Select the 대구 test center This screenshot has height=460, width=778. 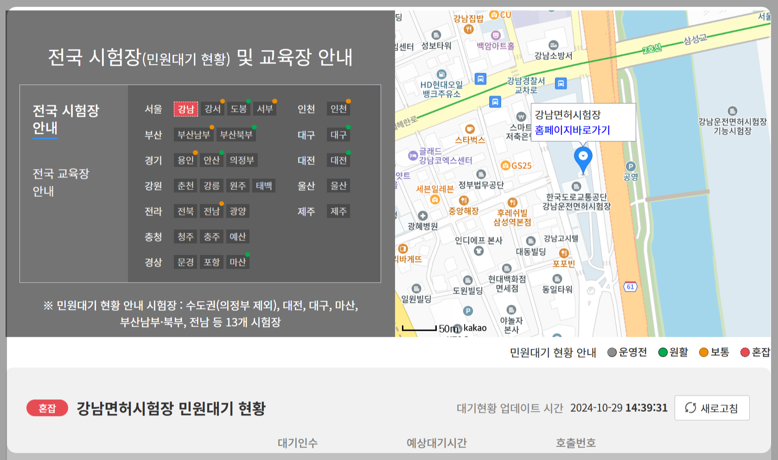tap(338, 134)
